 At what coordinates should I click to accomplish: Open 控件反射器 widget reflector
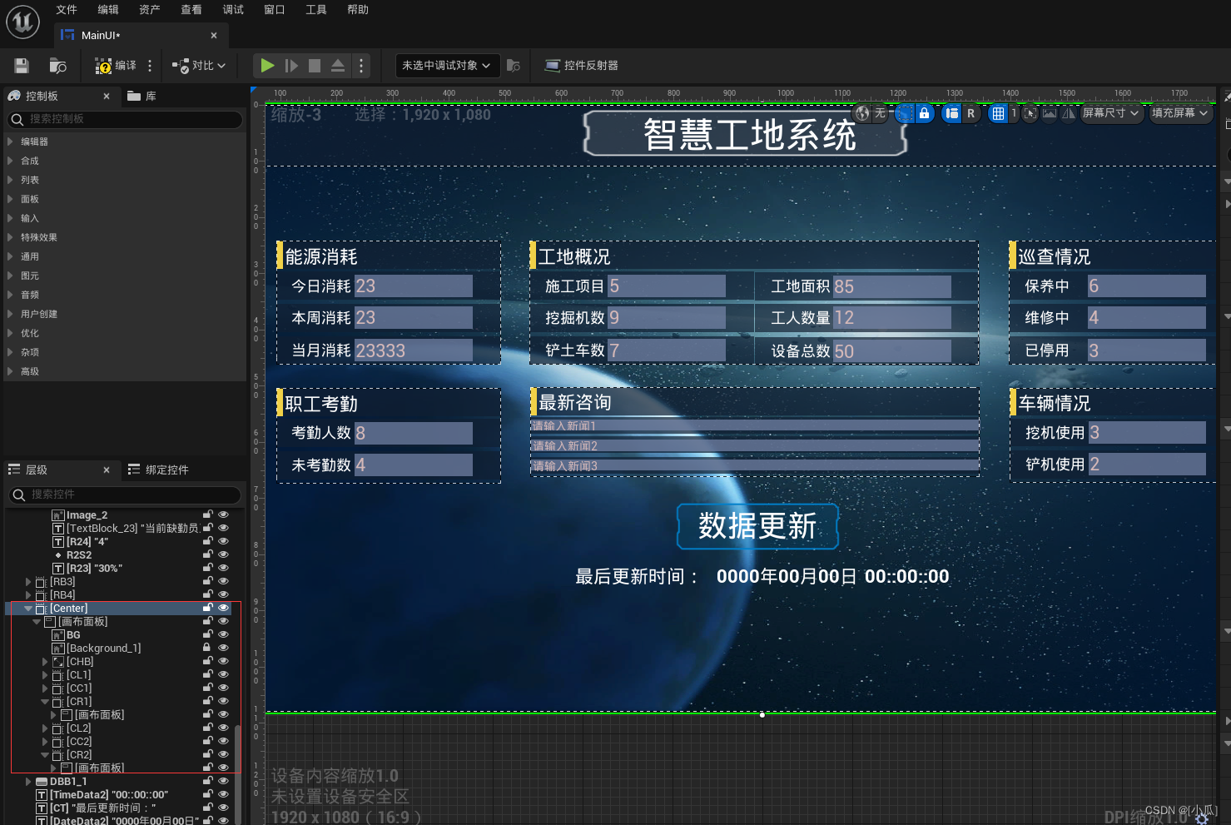581,66
